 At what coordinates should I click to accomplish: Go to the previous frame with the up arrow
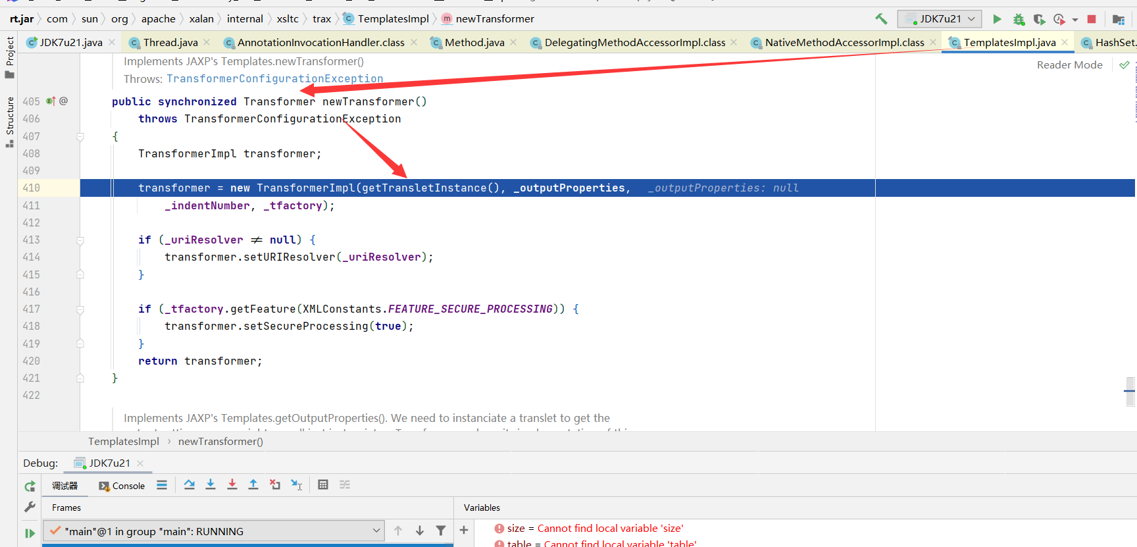point(398,531)
